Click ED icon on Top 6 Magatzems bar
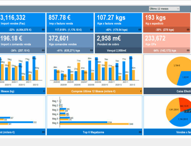The width and height of the screenshot is (191, 146). 140,132
